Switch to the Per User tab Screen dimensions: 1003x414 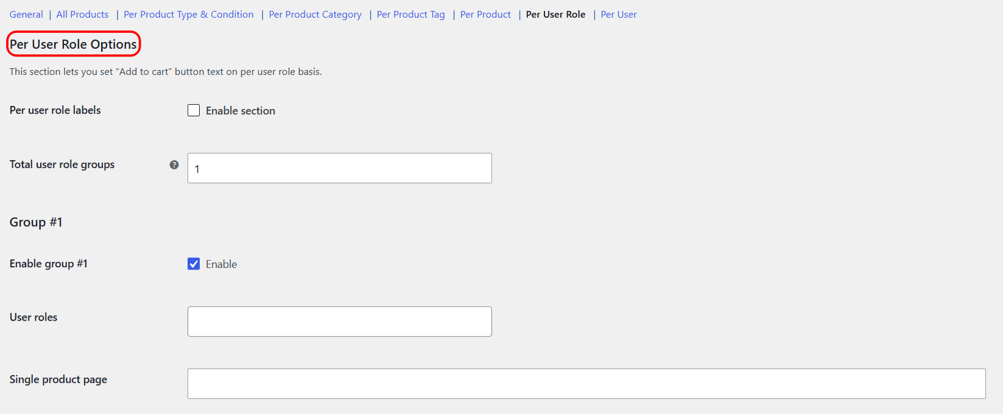(619, 15)
